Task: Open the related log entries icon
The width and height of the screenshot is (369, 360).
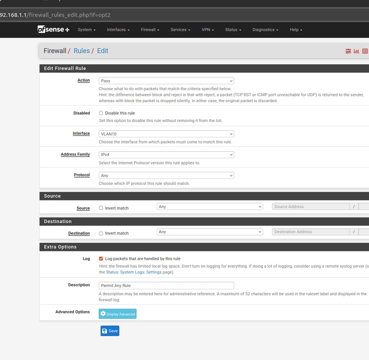Action: point(365,51)
